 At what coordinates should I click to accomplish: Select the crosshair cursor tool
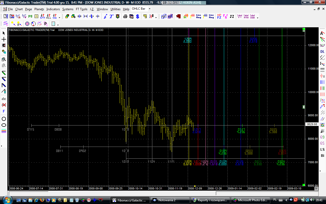pyautogui.click(x=4, y=40)
